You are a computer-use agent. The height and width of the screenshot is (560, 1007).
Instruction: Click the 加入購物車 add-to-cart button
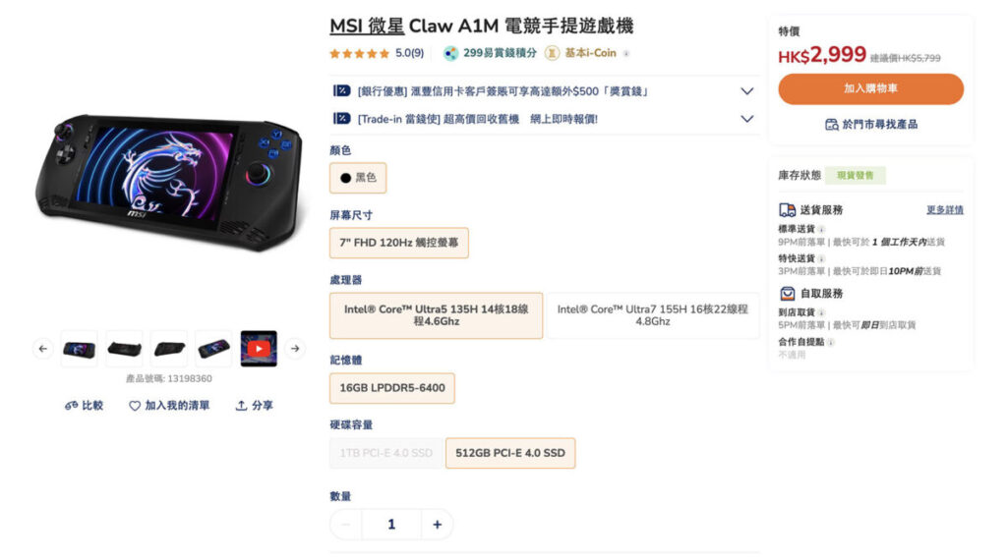(x=871, y=88)
